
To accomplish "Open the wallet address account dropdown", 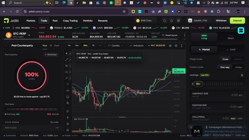I will [x=199, y=21].
